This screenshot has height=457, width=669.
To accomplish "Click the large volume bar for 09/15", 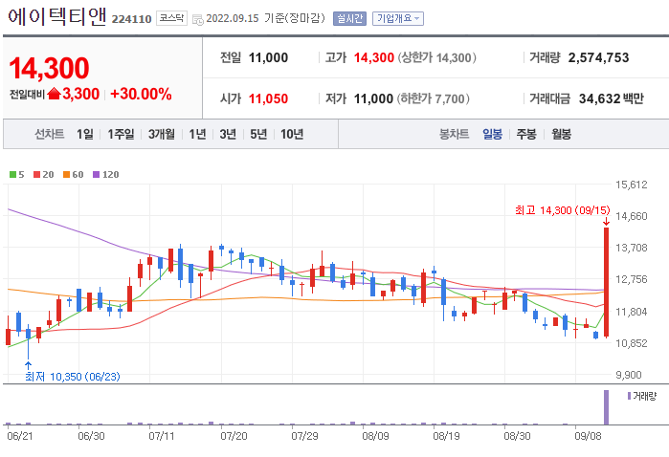I will [x=606, y=407].
